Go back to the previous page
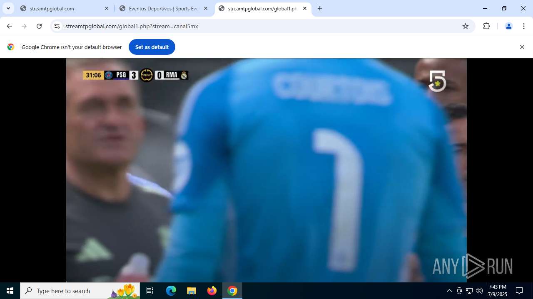This screenshot has width=533, height=299. pyautogui.click(x=9, y=26)
